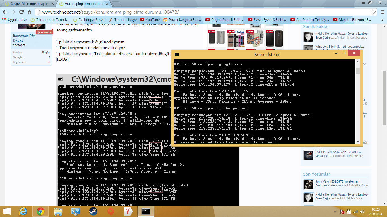Open the Action Center flag icon
Viewport: 387px width, 217px height.
pyautogui.click(x=342, y=211)
